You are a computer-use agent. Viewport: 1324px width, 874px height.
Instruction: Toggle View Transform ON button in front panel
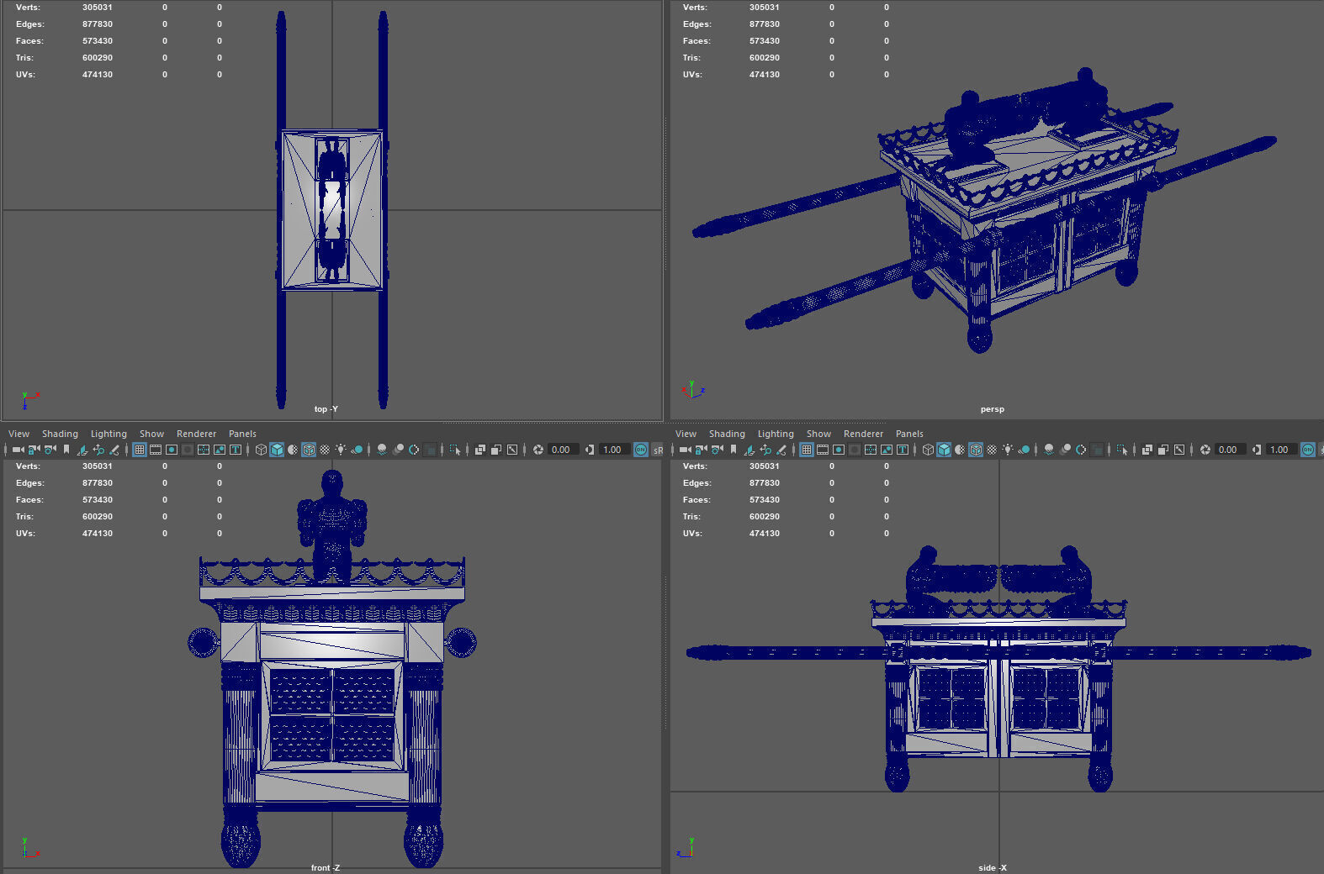pyautogui.click(x=641, y=450)
